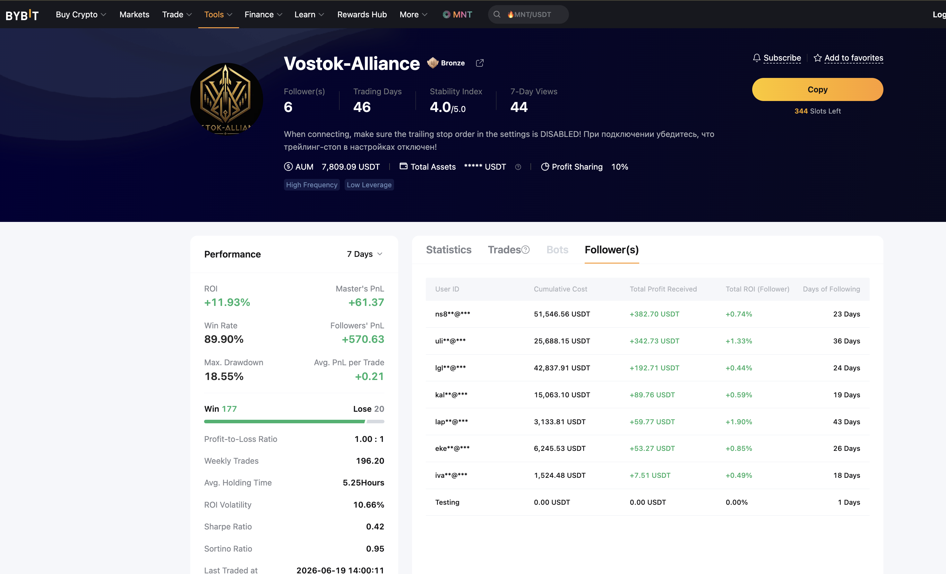Click the Total Profit Received column header
The image size is (946, 574).
point(663,289)
